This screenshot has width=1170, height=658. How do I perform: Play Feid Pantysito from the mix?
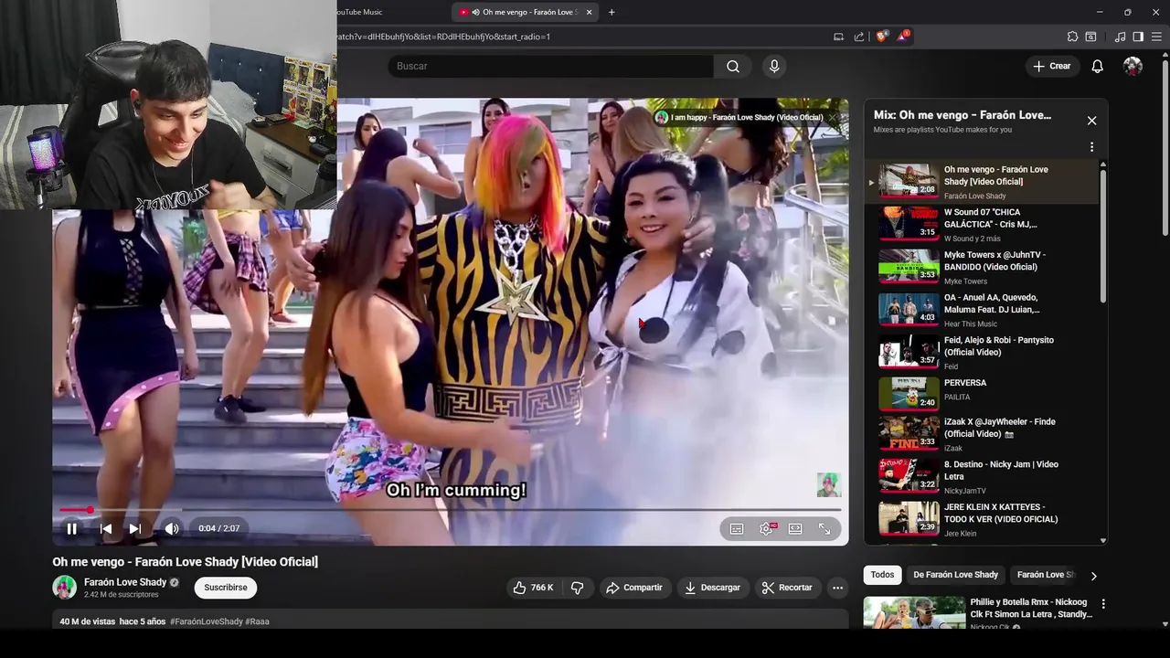983,352
